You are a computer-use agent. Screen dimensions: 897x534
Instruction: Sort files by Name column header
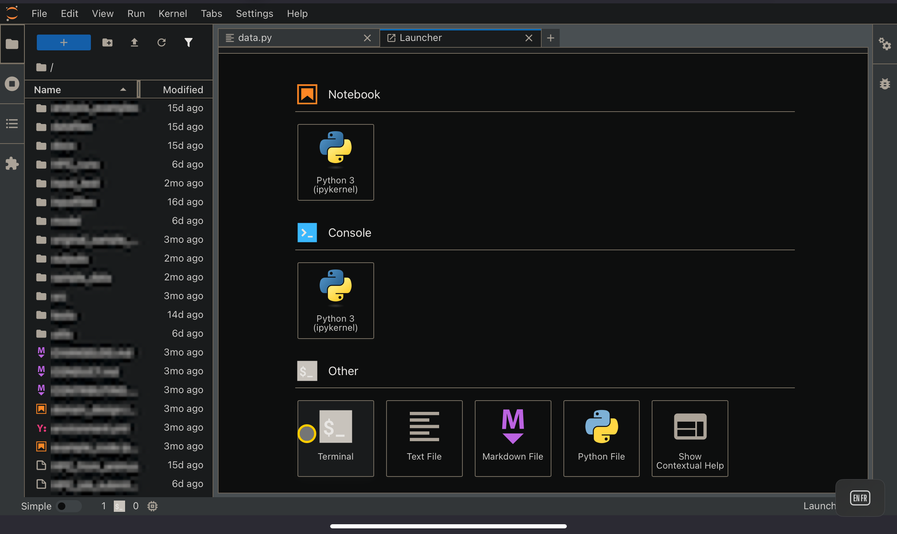tap(81, 90)
